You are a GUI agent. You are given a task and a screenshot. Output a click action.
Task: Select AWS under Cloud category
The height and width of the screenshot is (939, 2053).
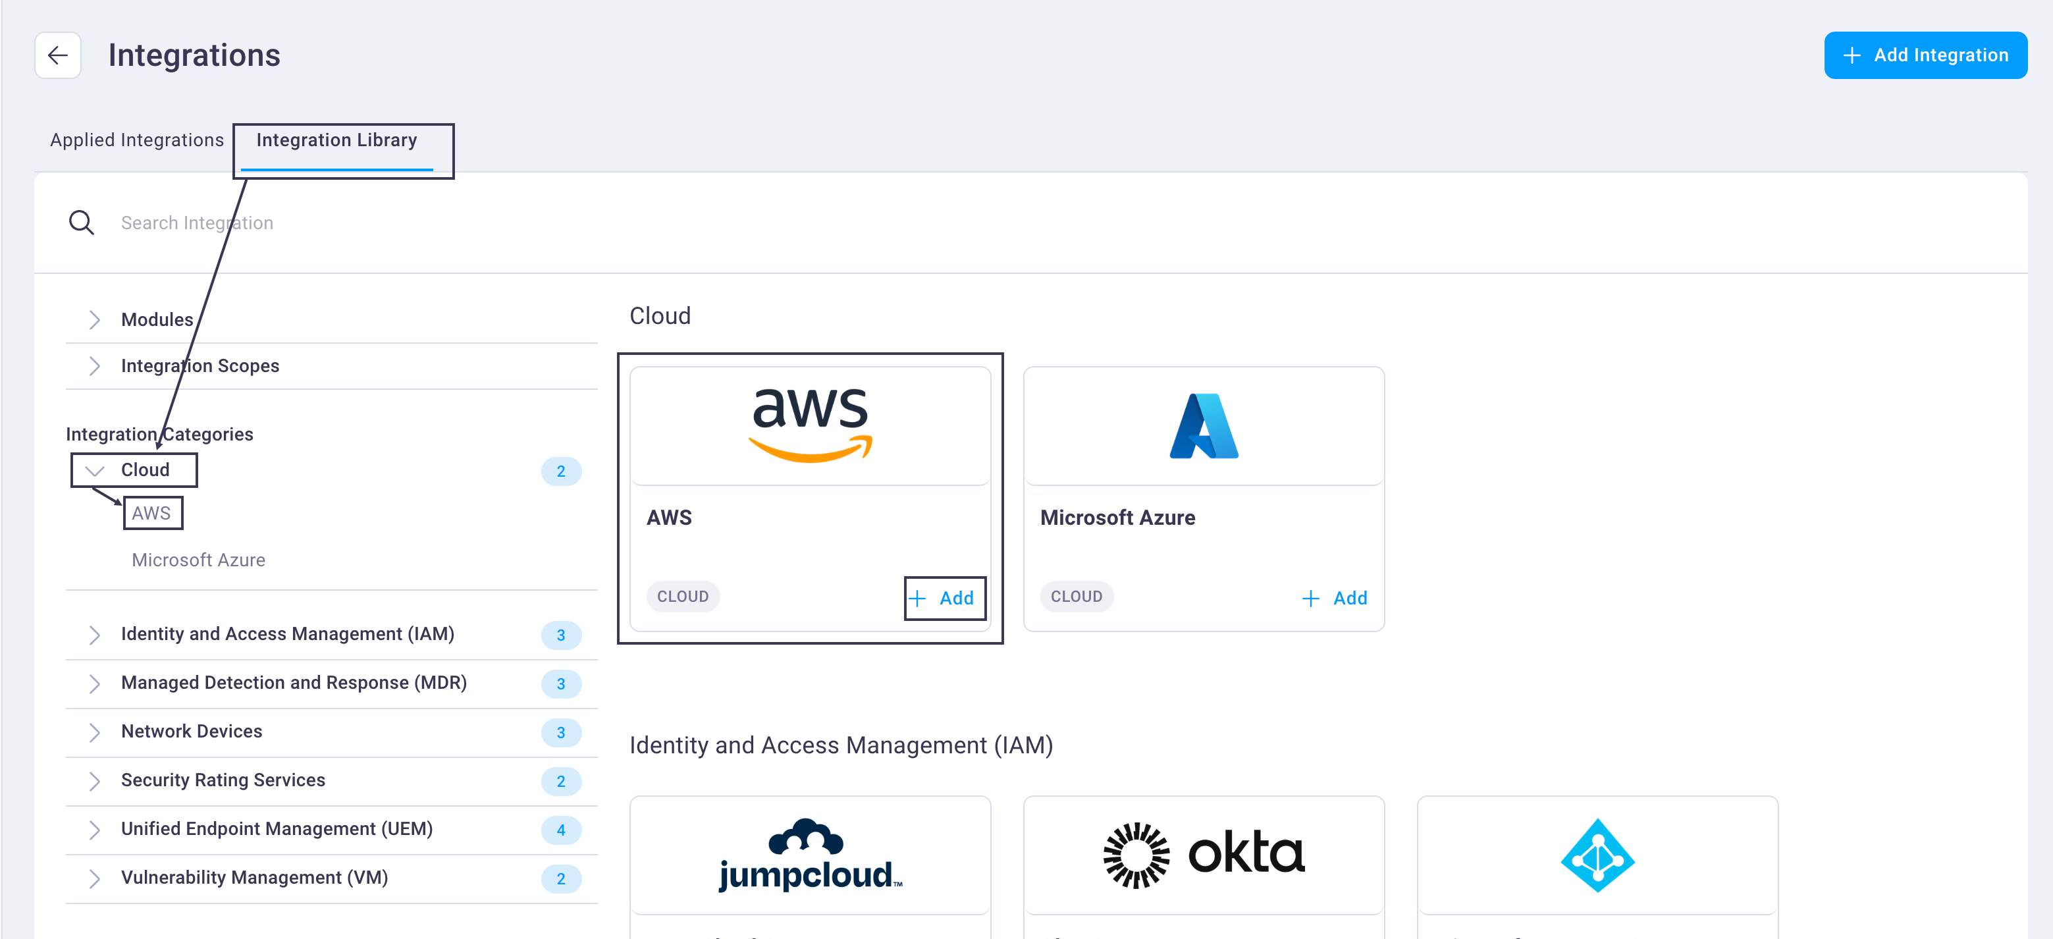coord(151,512)
